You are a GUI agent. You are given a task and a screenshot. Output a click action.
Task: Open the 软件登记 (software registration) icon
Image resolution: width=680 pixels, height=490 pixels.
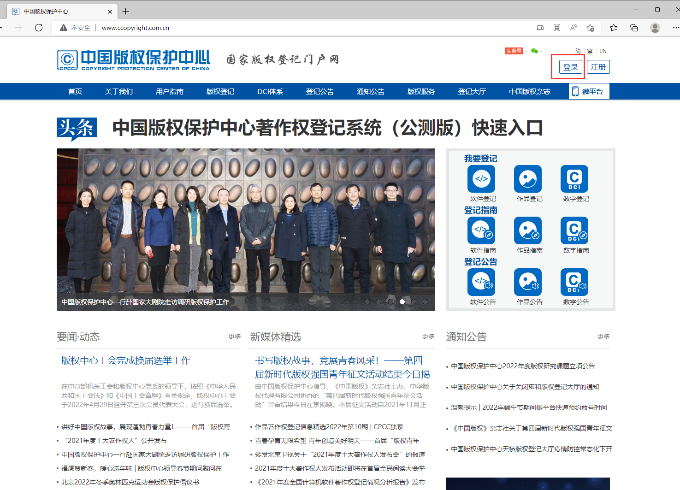(x=481, y=179)
